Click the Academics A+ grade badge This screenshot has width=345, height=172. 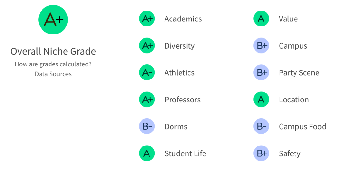click(x=147, y=19)
